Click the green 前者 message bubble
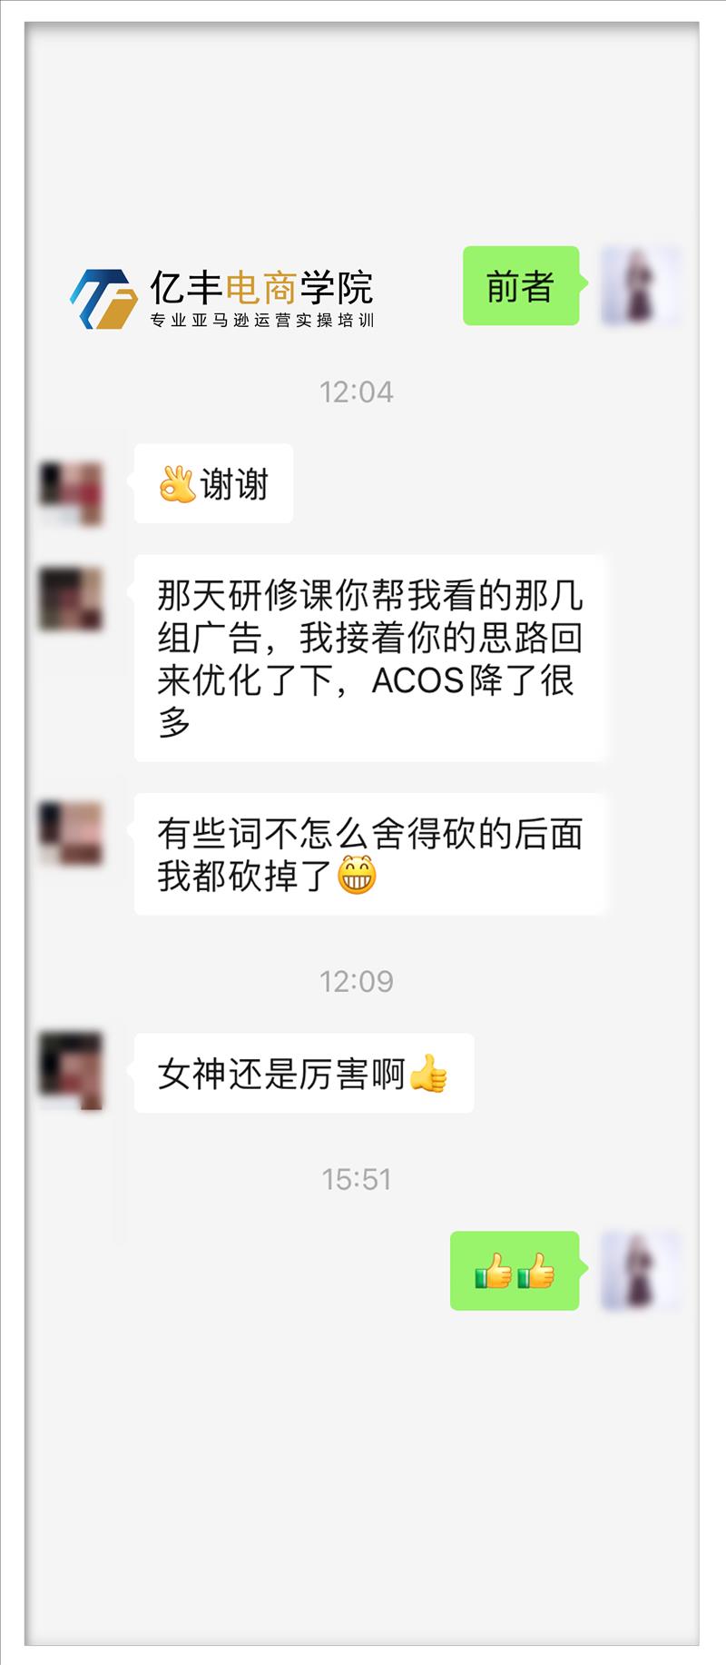Image resolution: width=726 pixels, height=1665 pixels. tap(521, 286)
